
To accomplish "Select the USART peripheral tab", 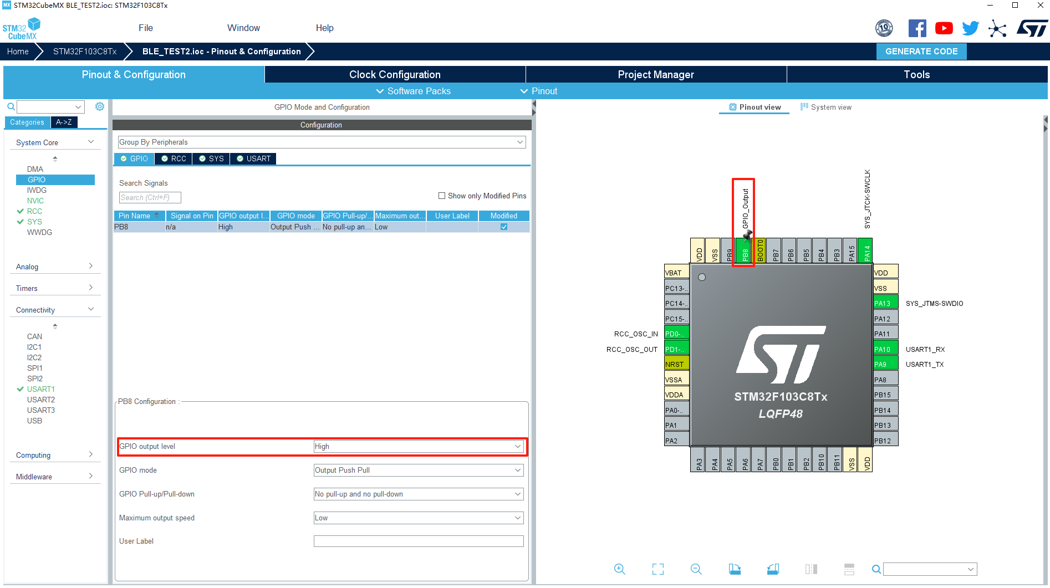I will click(253, 158).
